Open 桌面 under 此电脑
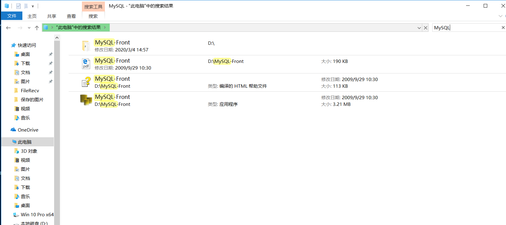 (25, 205)
